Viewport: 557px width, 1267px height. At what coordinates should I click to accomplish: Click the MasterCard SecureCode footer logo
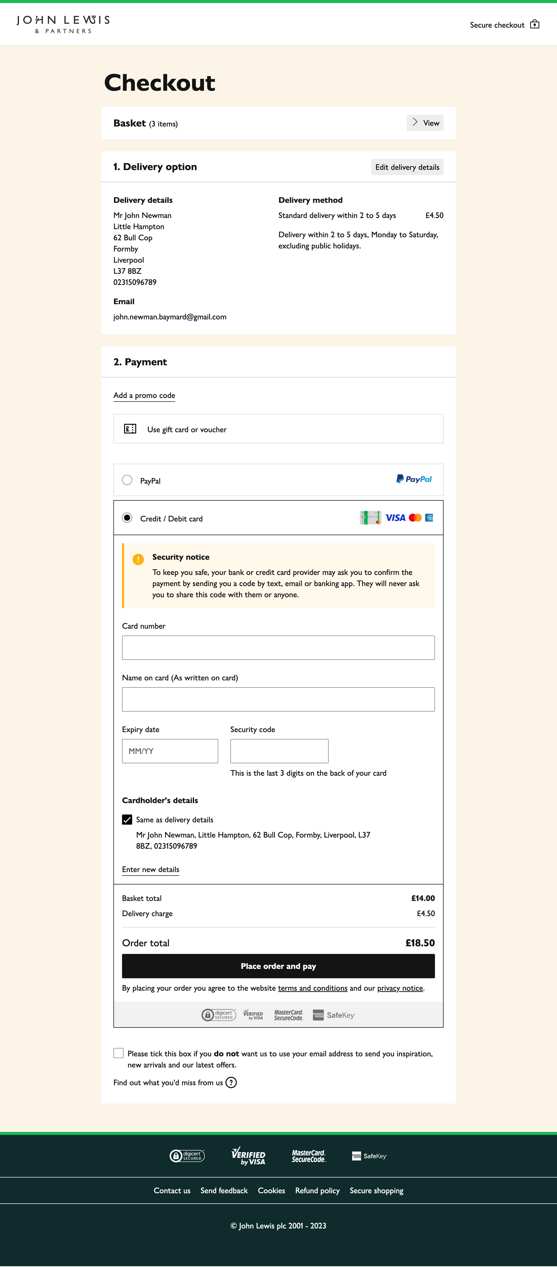click(x=308, y=1156)
